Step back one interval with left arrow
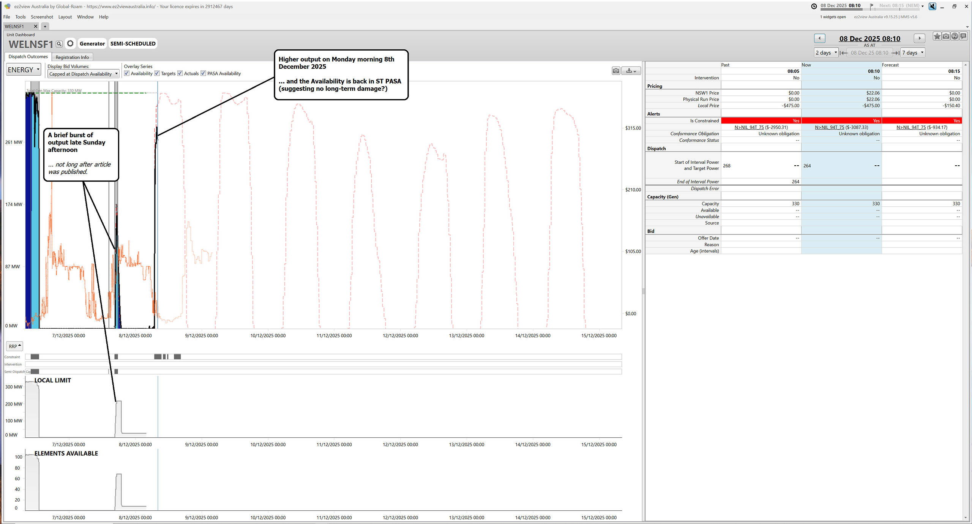972x524 pixels. coord(819,38)
